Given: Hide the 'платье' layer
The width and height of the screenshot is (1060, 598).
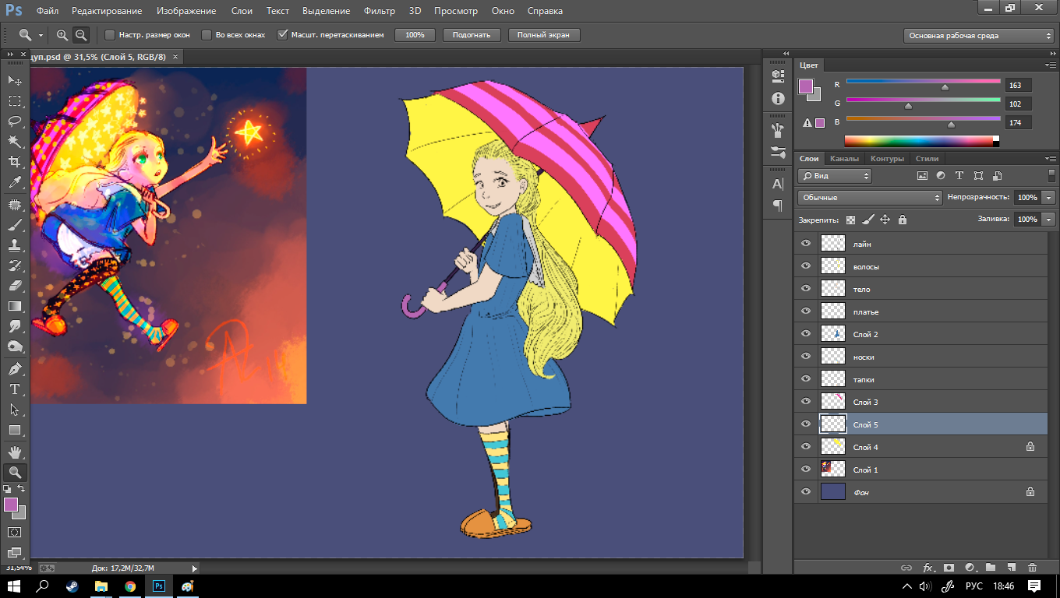Looking at the screenshot, I should coord(806,311).
